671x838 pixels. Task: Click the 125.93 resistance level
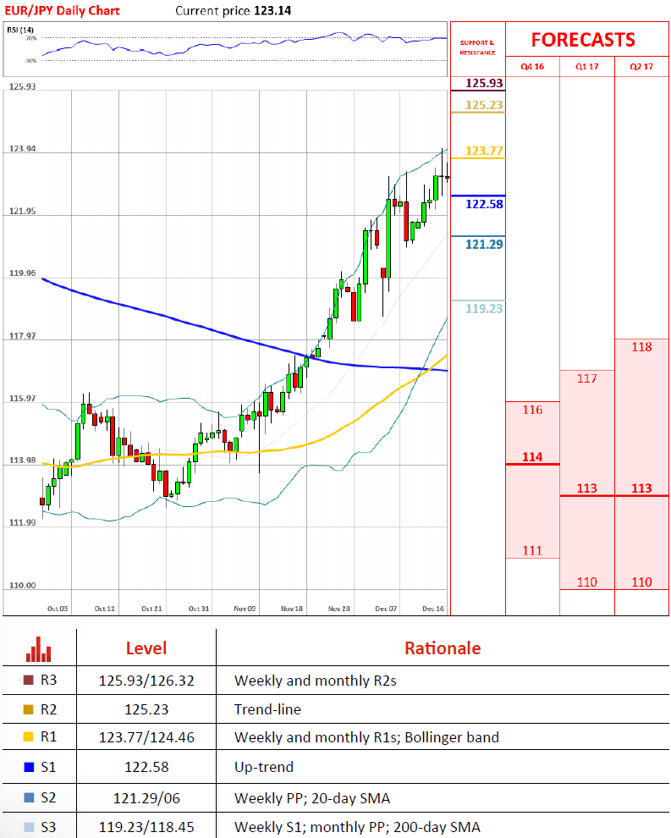(x=484, y=83)
